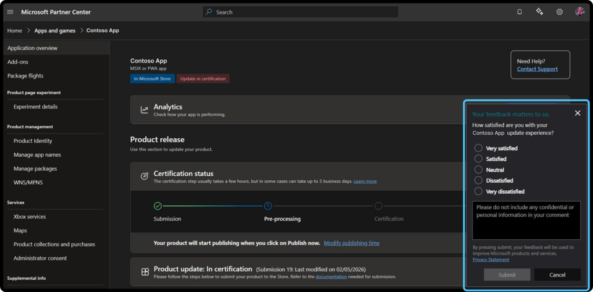Open the notifications bell
This screenshot has height=292, width=593.
coord(519,12)
